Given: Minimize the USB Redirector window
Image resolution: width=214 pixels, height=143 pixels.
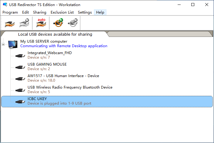Looking at the screenshot, I should [x=179, y=5].
